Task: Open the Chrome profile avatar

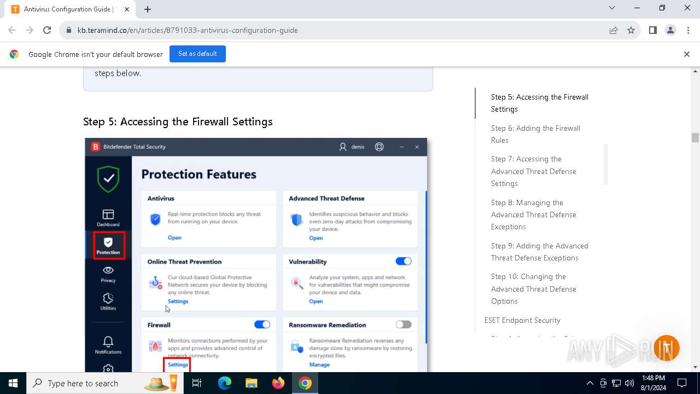Action: [670, 30]
